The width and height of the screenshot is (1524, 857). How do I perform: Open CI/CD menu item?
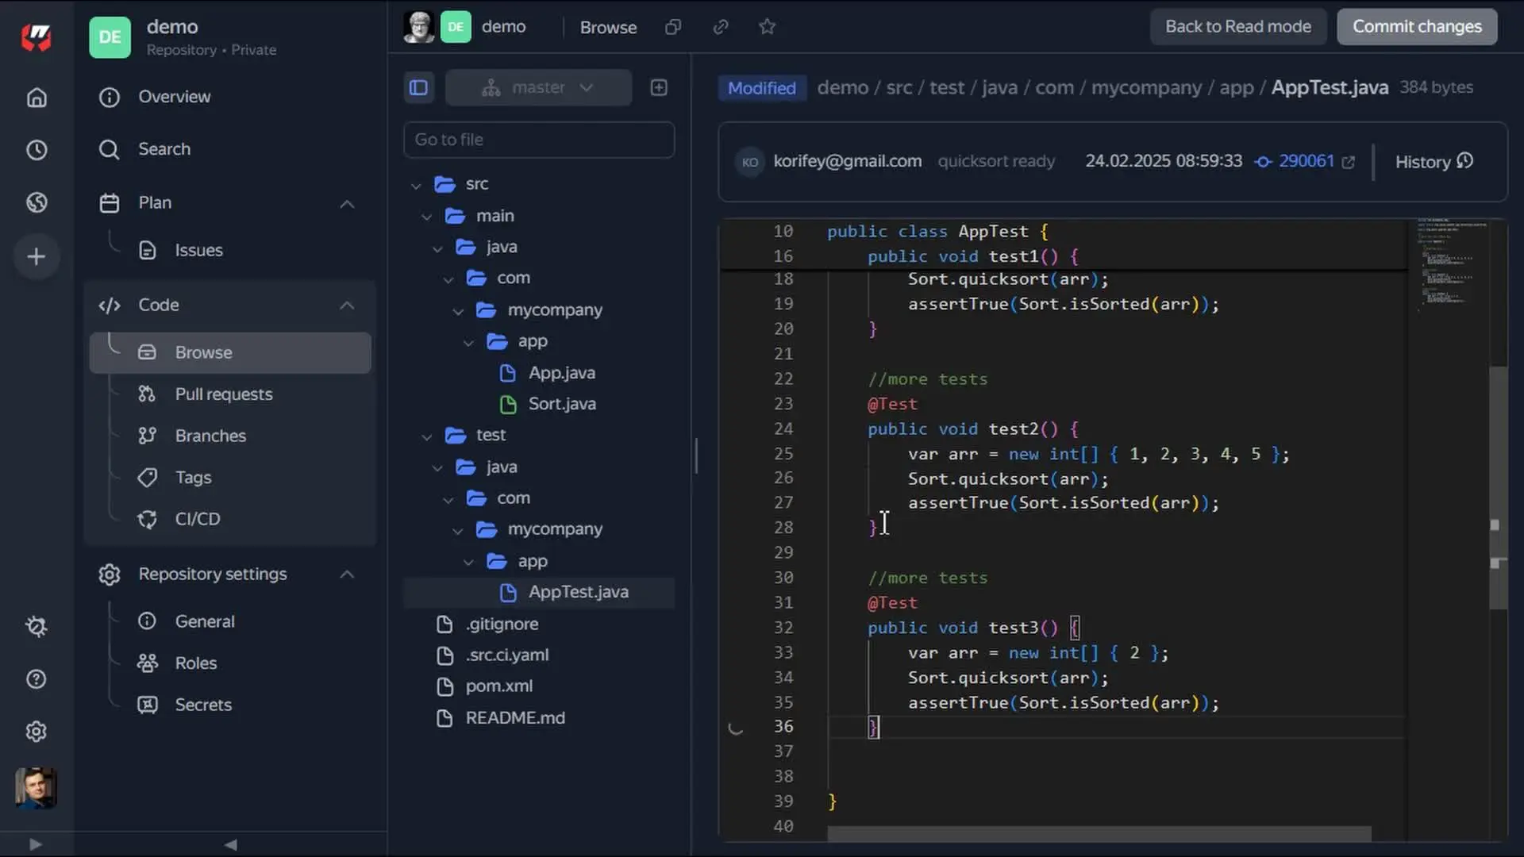coord(197,519)
